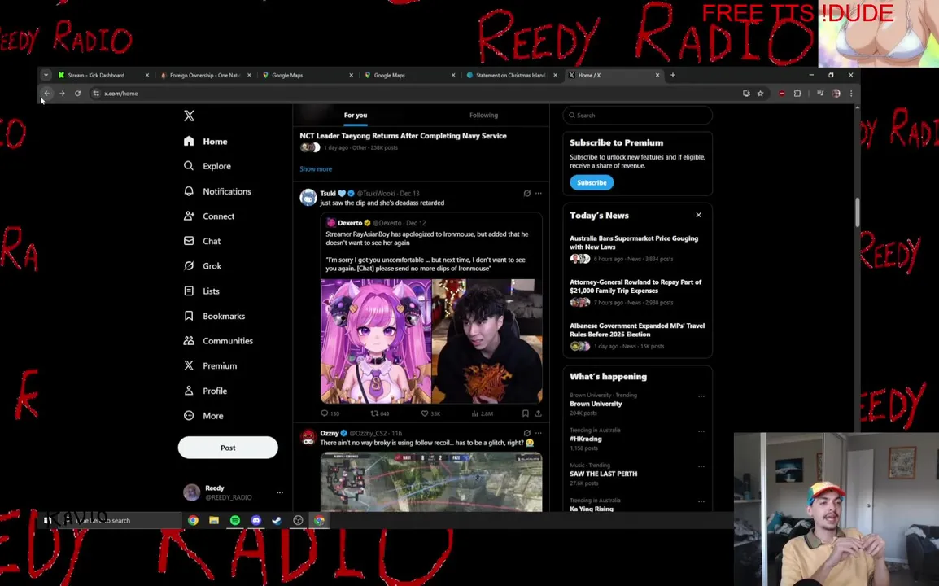
Task: Open the Ironmouse and streamer image
Action: point(431,341)
